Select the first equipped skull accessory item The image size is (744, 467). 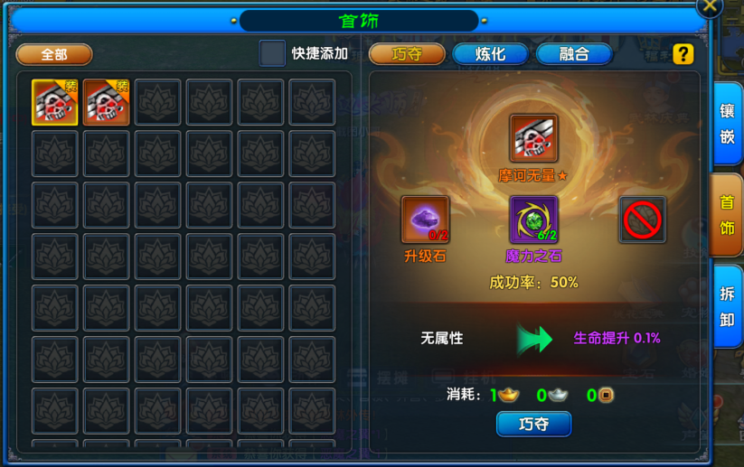(x=54, y=102)
